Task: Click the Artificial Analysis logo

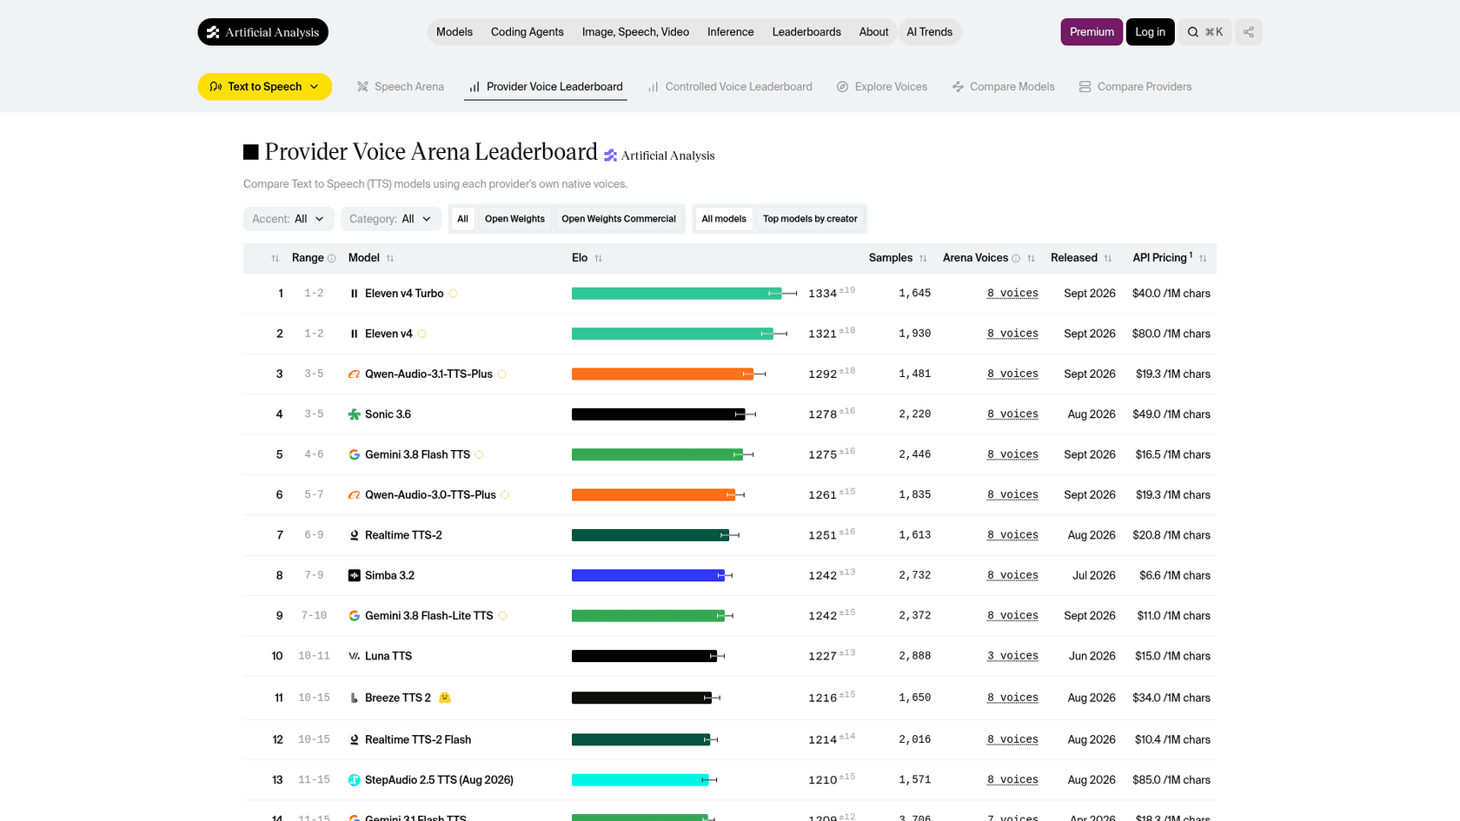Action: 262,32
